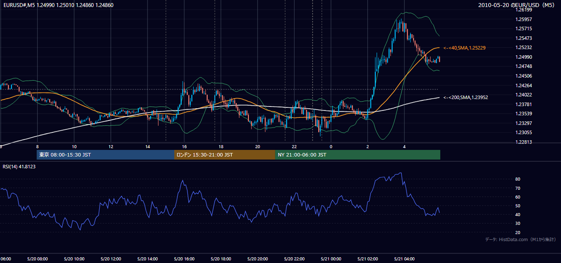Click the London 15:30-21:00 JST session bar

click(x=225, y=155)
